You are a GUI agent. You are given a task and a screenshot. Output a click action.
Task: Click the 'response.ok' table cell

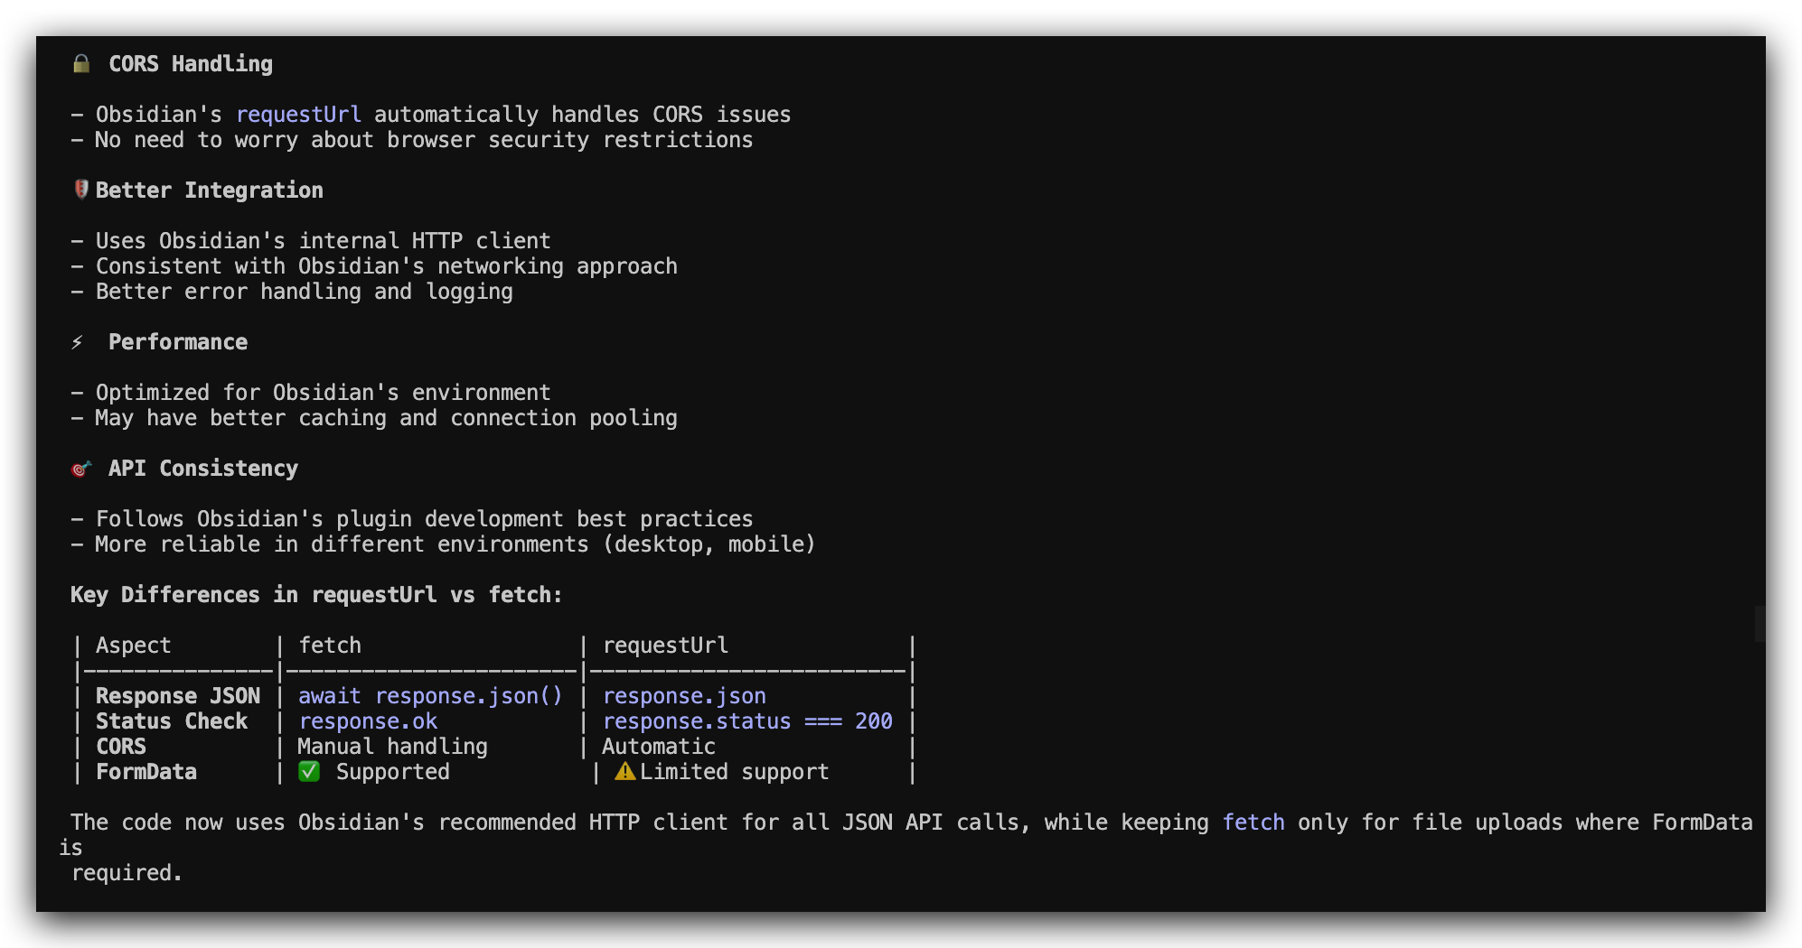(x=368, y=721)
